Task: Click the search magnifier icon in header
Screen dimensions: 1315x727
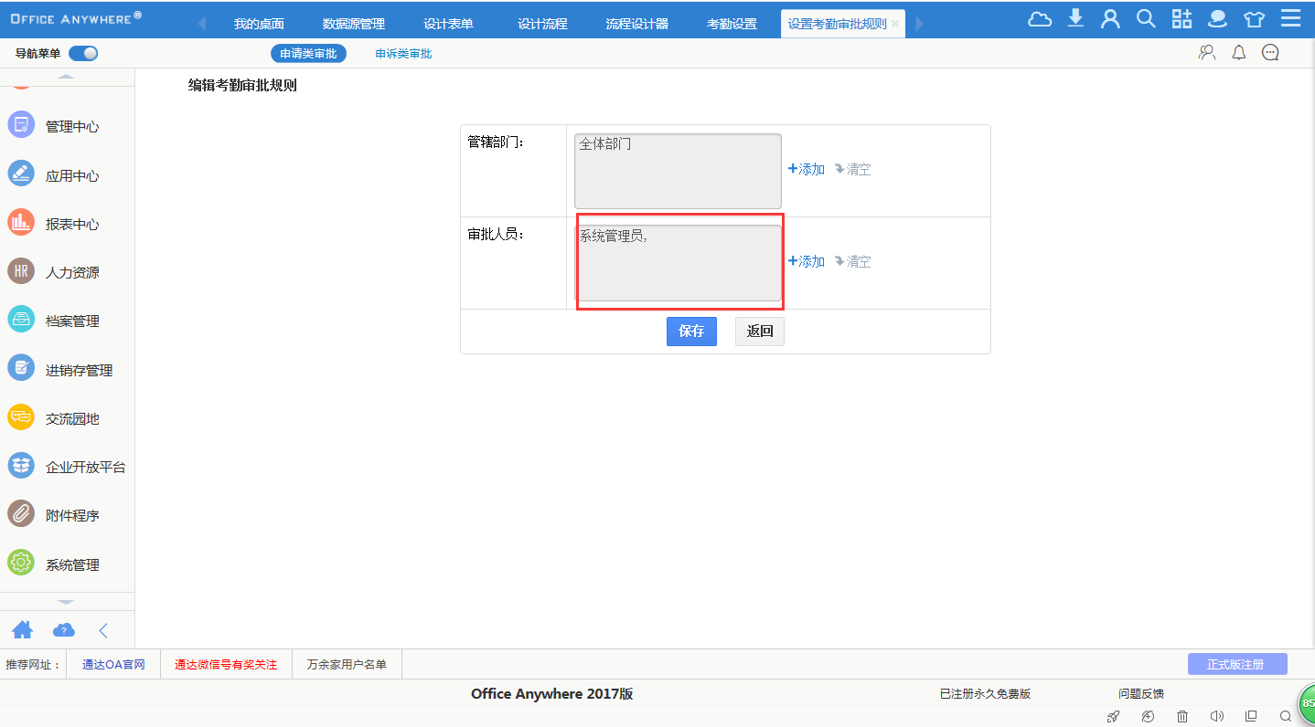Action: pyautogui.click(x=1146, y=19)
